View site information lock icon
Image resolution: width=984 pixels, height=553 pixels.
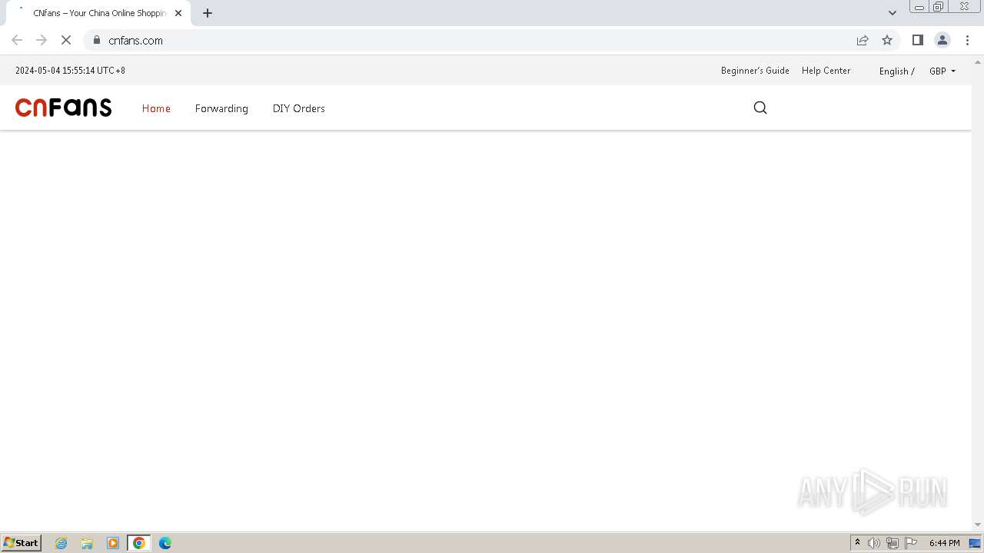(x=97, y=40)
